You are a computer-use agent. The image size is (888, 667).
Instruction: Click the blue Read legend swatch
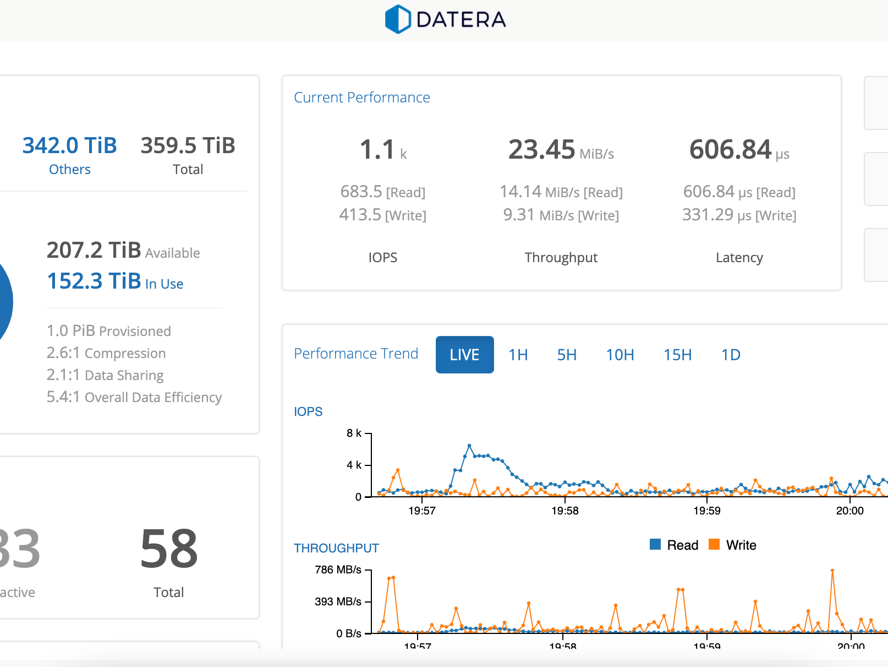coord(655,544)
